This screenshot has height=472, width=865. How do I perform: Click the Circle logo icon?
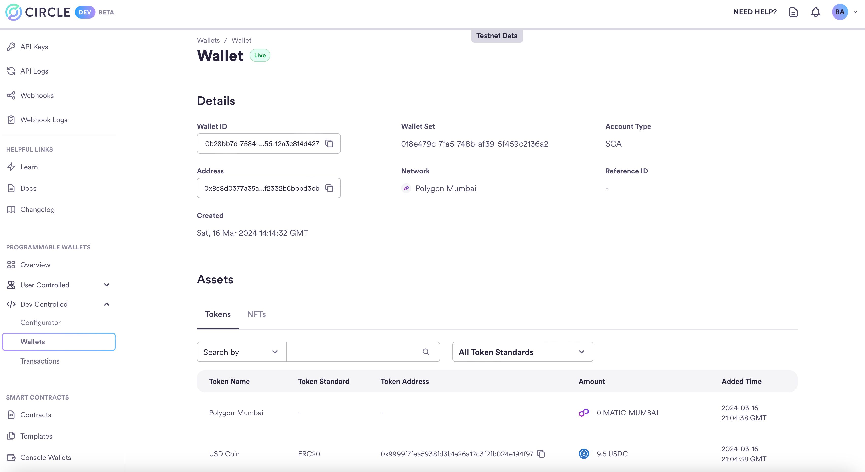13,12
